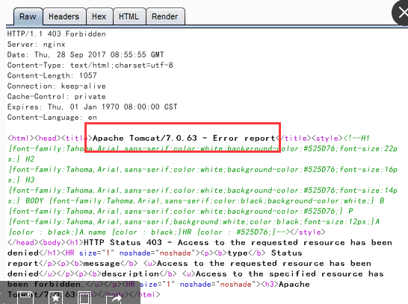The height and width of the screenshot is (304, 408).
Task: Open the Render tab
Action: coord(165,16)
